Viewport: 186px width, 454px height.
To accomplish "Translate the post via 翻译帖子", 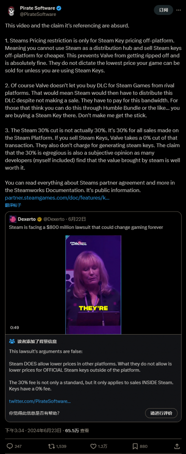I will coord(13,205).
